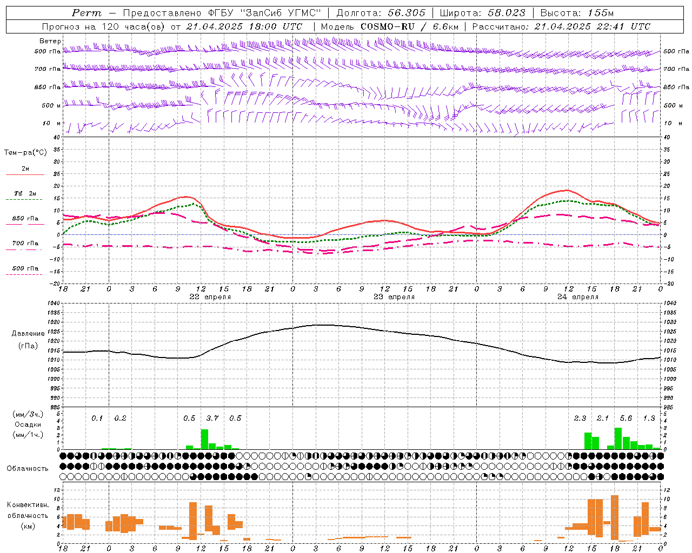Click the "Td 2м" dew point legend entry
Image resolution: width=692 pixels, height=553 pixels.
coord(25,193)
